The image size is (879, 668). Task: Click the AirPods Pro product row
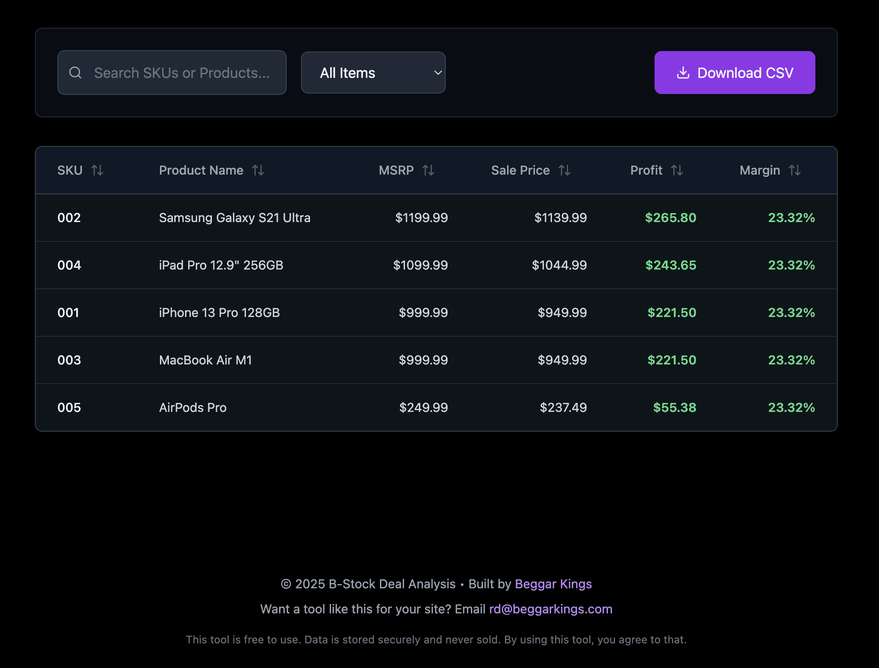pos(193,407)
